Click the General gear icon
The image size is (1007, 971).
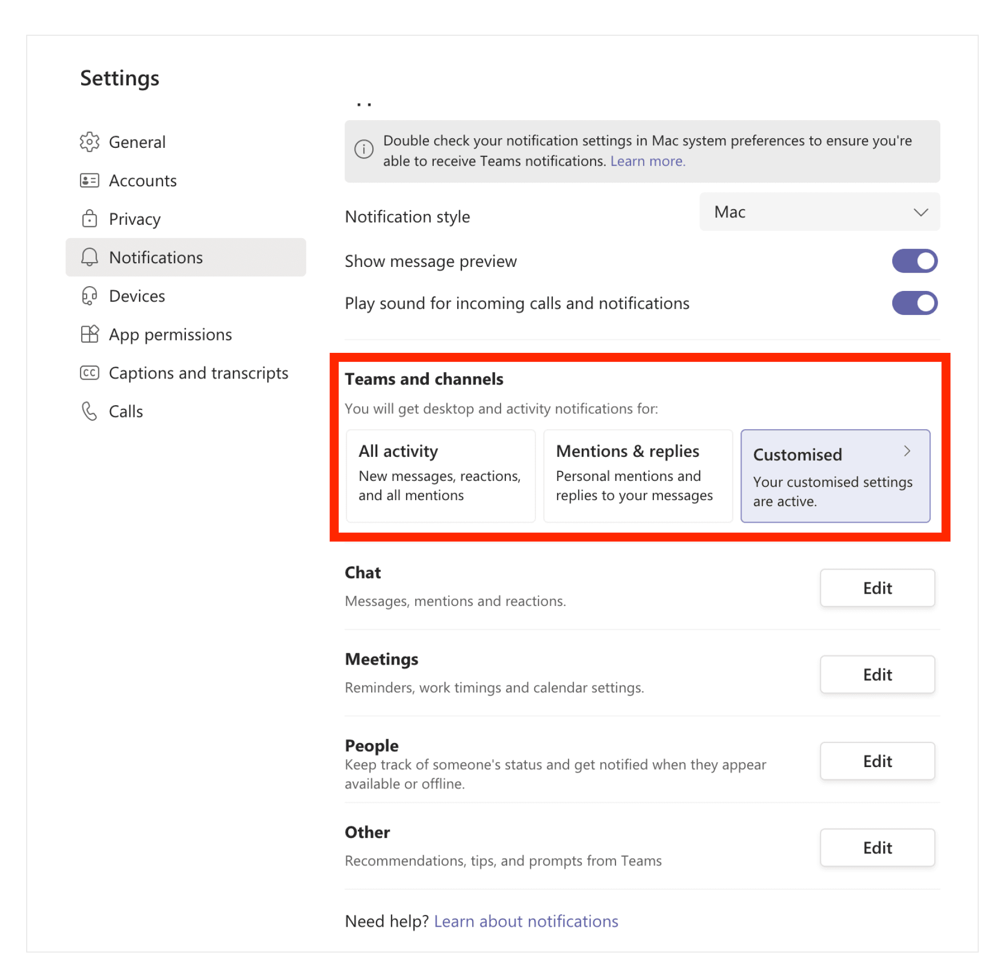coord(89,142)
